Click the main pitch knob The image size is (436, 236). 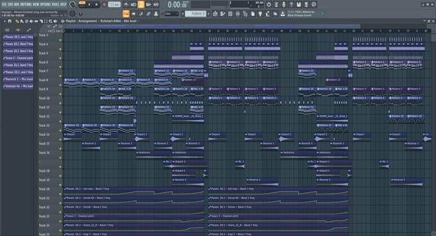72,13
